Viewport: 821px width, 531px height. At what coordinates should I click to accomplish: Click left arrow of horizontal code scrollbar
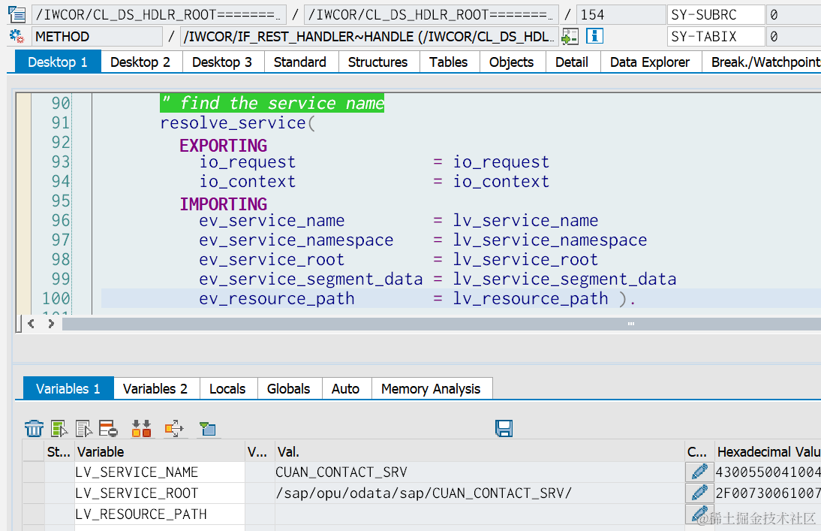(x=31, y=324)
